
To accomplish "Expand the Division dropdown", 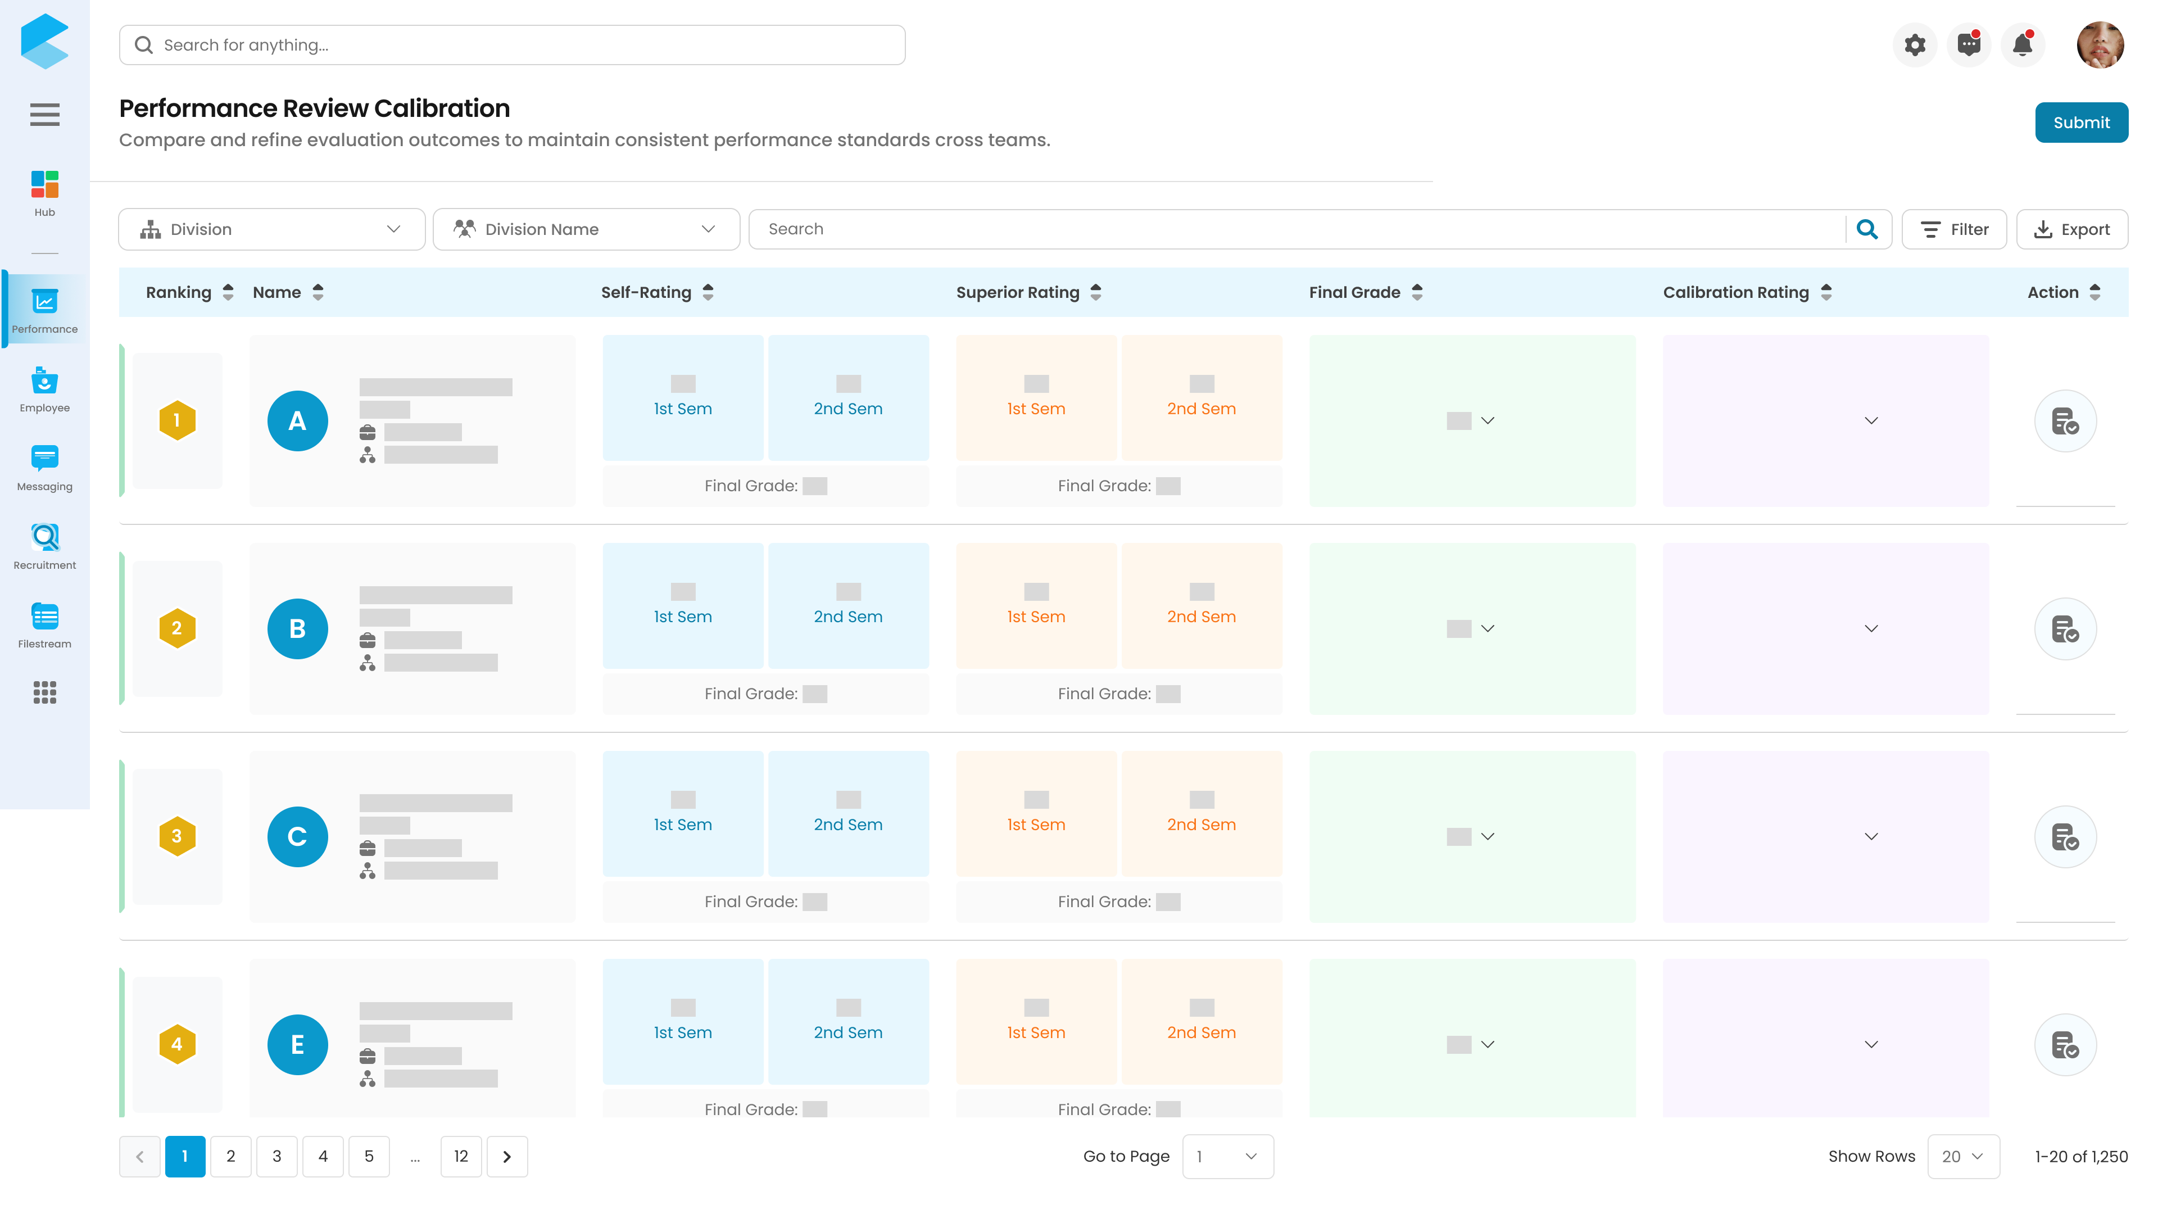I will [x=271, y=229].
